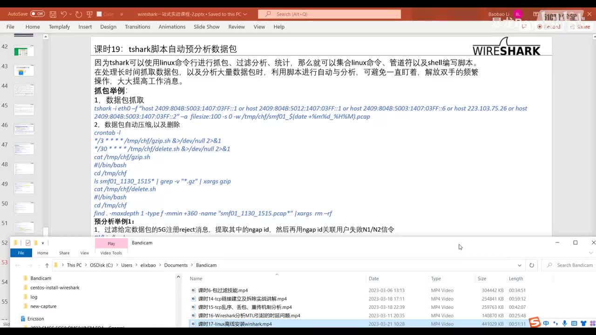596x335 pixels.
Task: Open the Explorer View tab
Action: [84, 253]
